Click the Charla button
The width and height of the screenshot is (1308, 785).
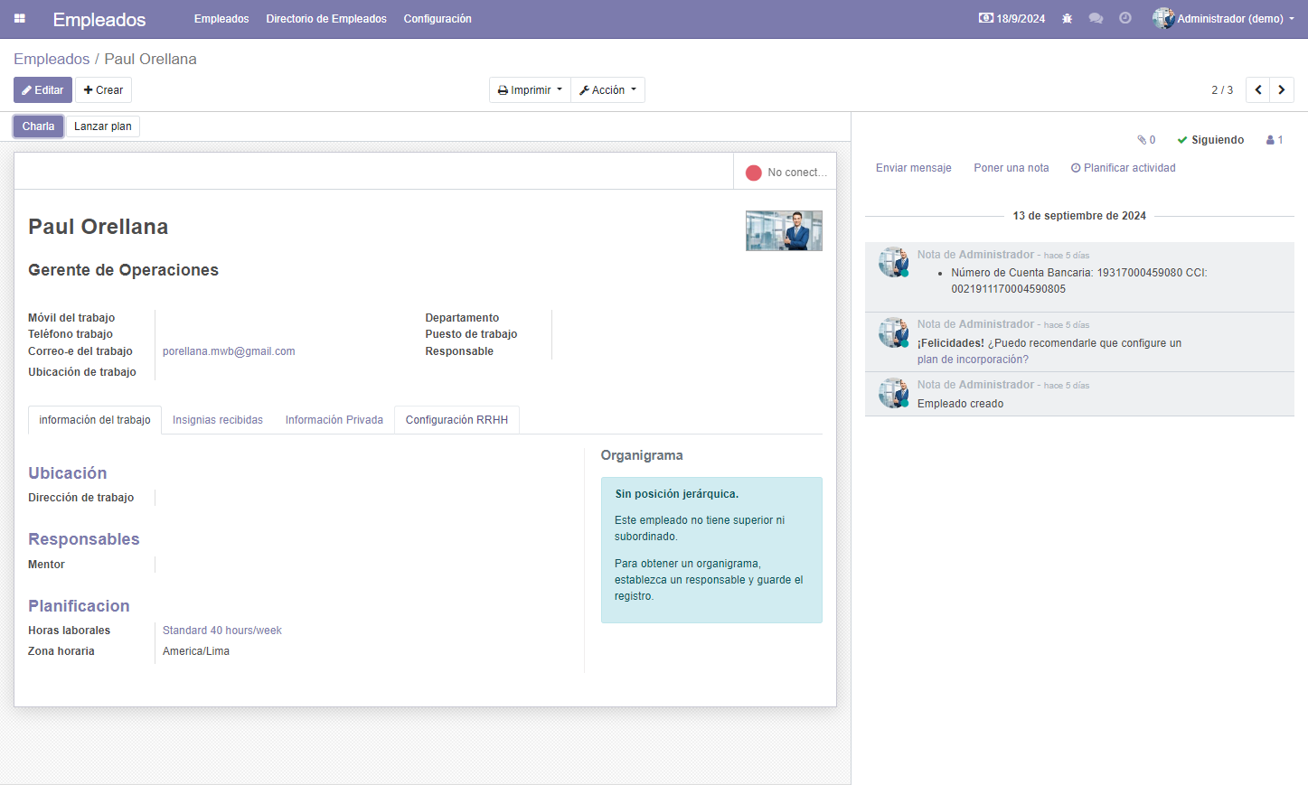click(38, 126)
